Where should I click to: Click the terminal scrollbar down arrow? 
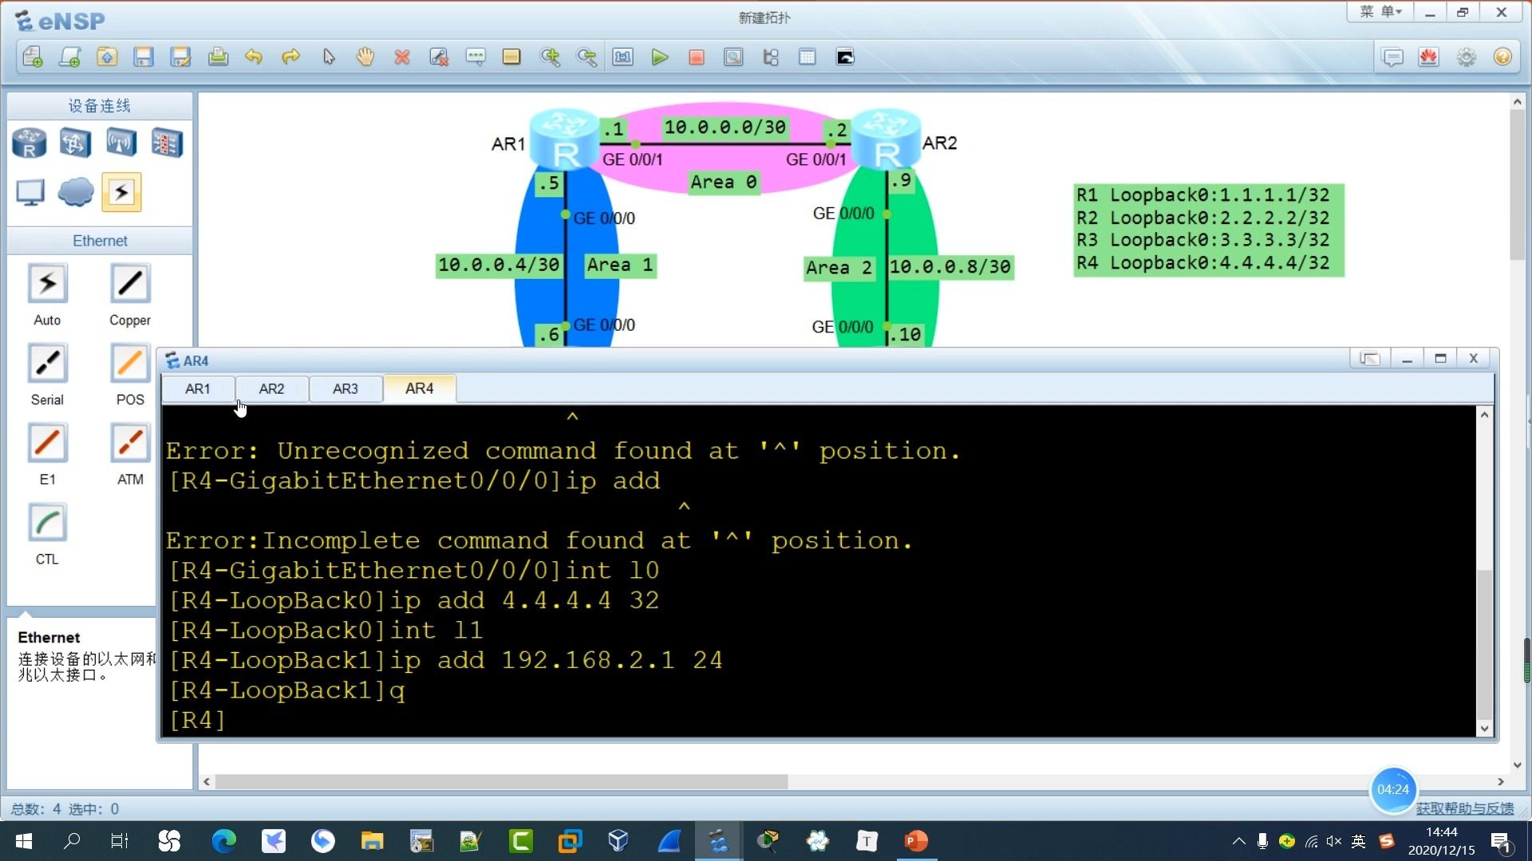pyautogui.click(x=1484, y=728)
